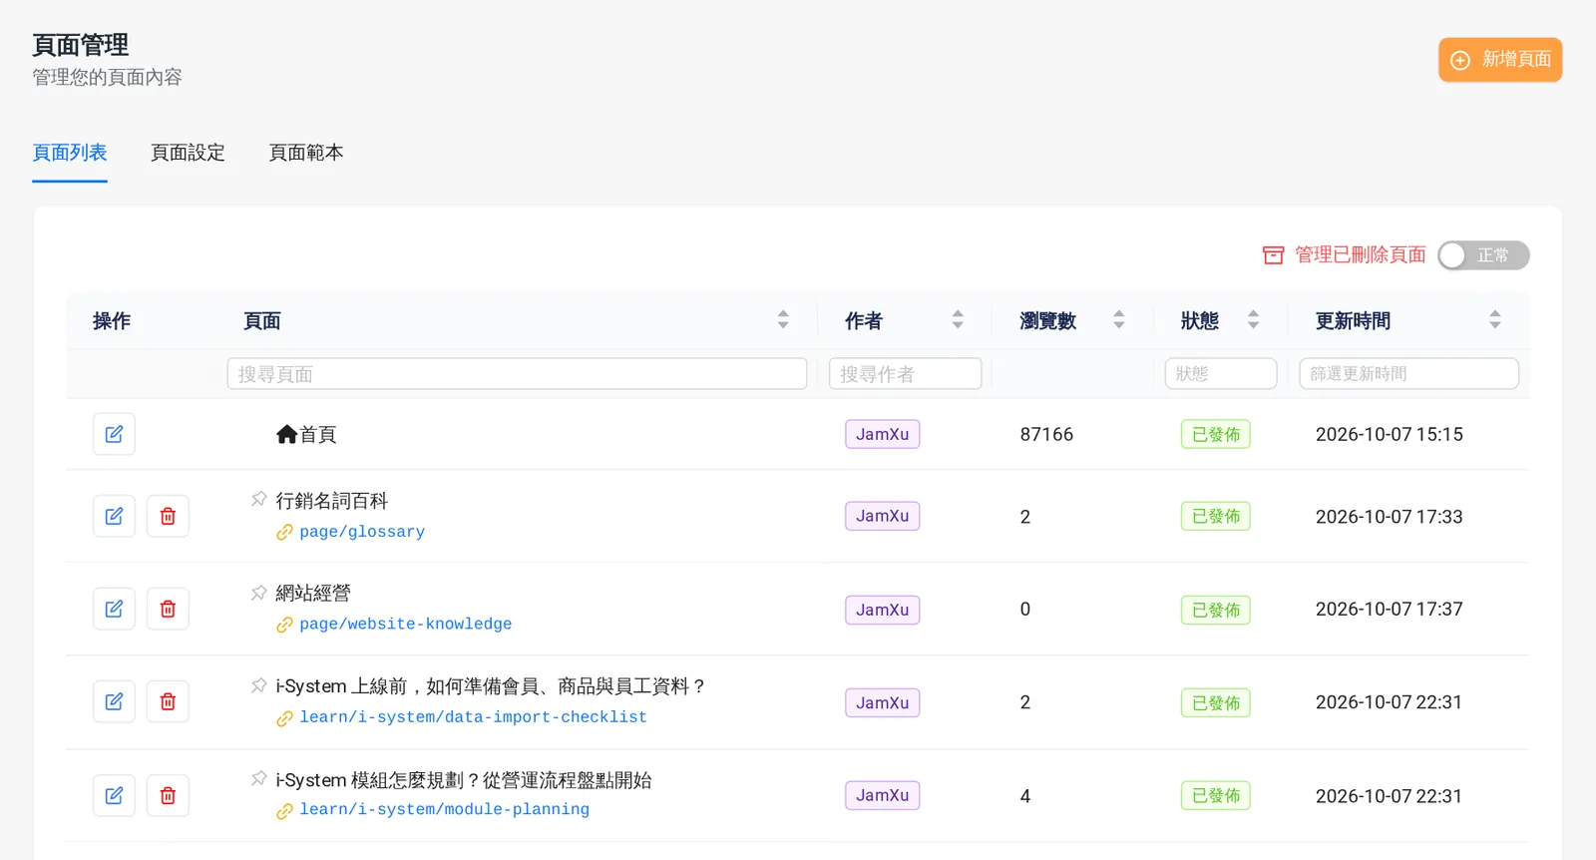The image size is (1596, 860).
Task: Click timestamp 2026-10-07 17:33
Action: click(1390, 517)
